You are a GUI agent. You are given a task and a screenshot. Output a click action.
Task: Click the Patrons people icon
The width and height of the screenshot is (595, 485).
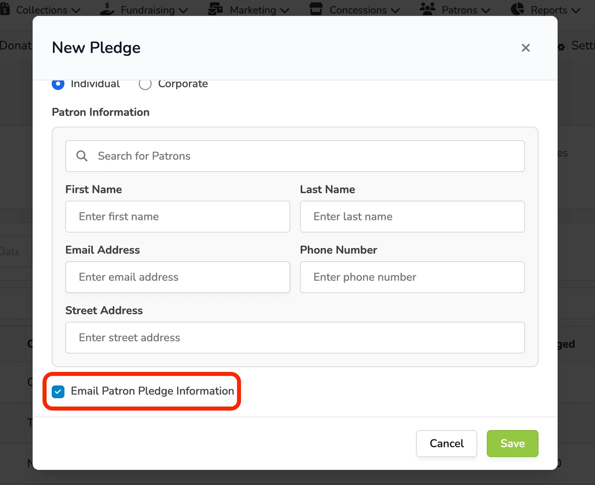click(x=428, y=9)
